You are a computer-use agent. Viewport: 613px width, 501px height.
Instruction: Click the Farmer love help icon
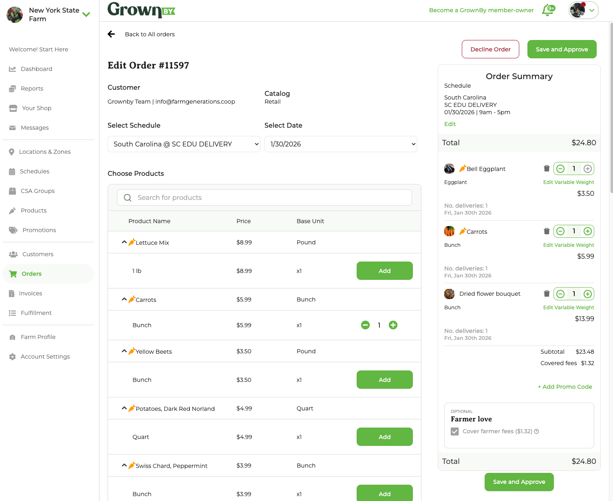(x=536, y=431)
